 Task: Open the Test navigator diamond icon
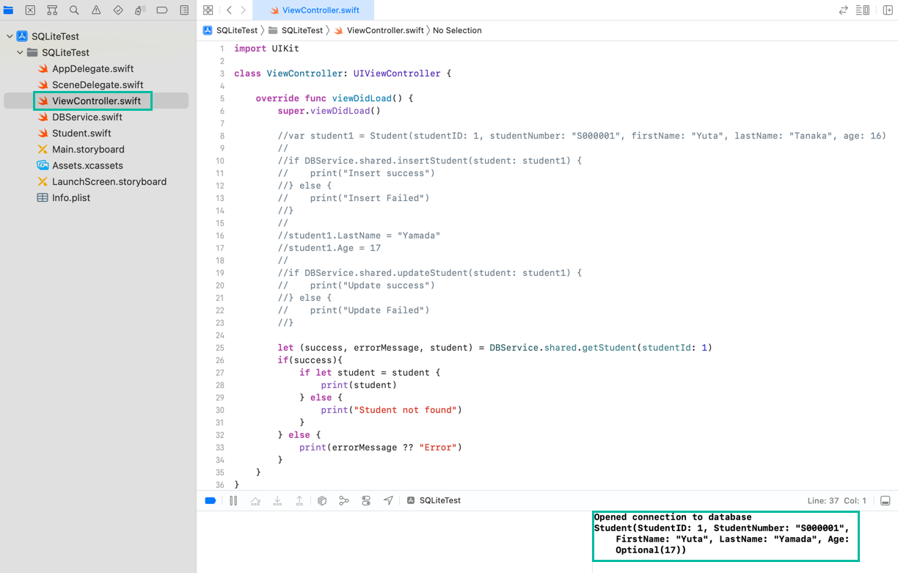point(118,10)
